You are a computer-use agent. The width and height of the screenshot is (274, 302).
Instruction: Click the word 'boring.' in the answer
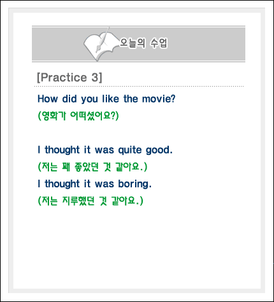[x=135, y=184]
